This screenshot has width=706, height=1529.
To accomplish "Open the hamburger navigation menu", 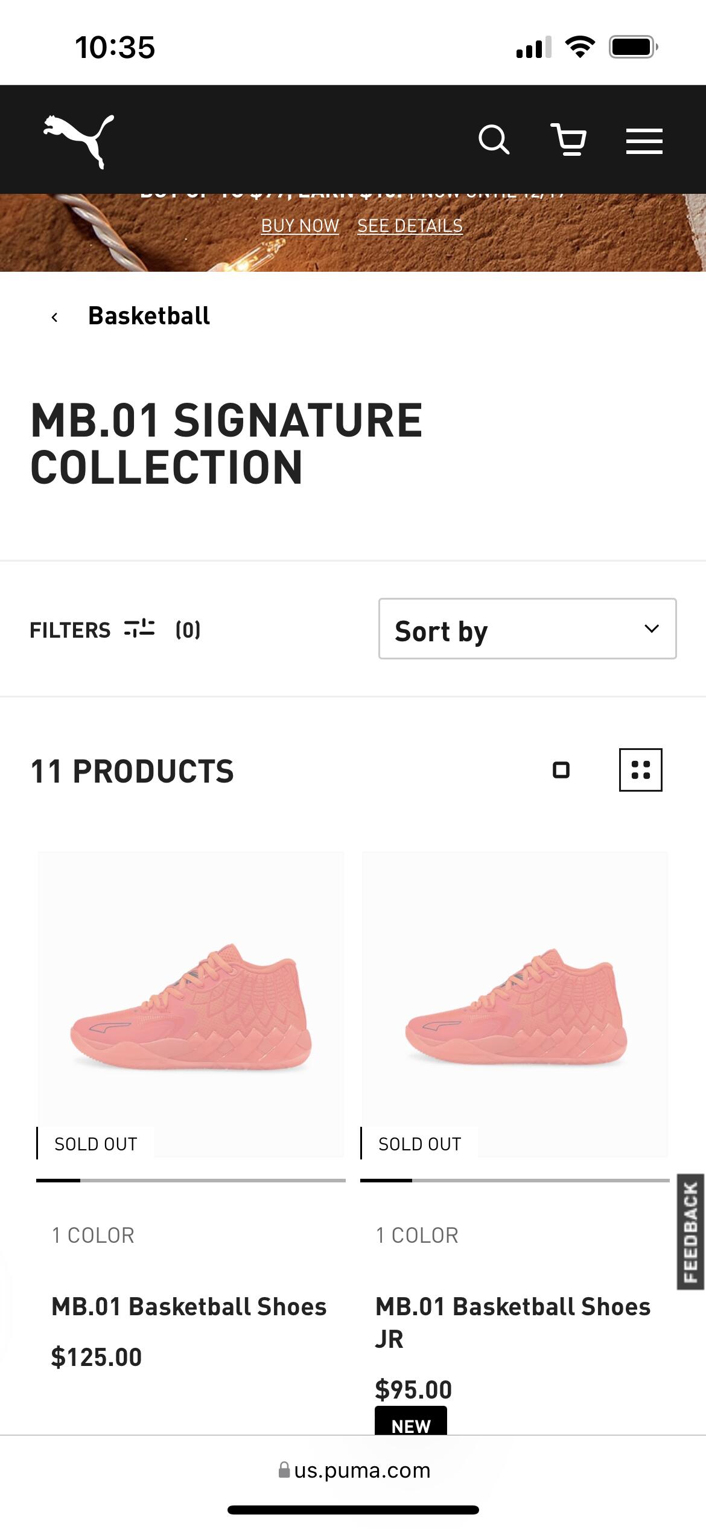I will (644, 141).
